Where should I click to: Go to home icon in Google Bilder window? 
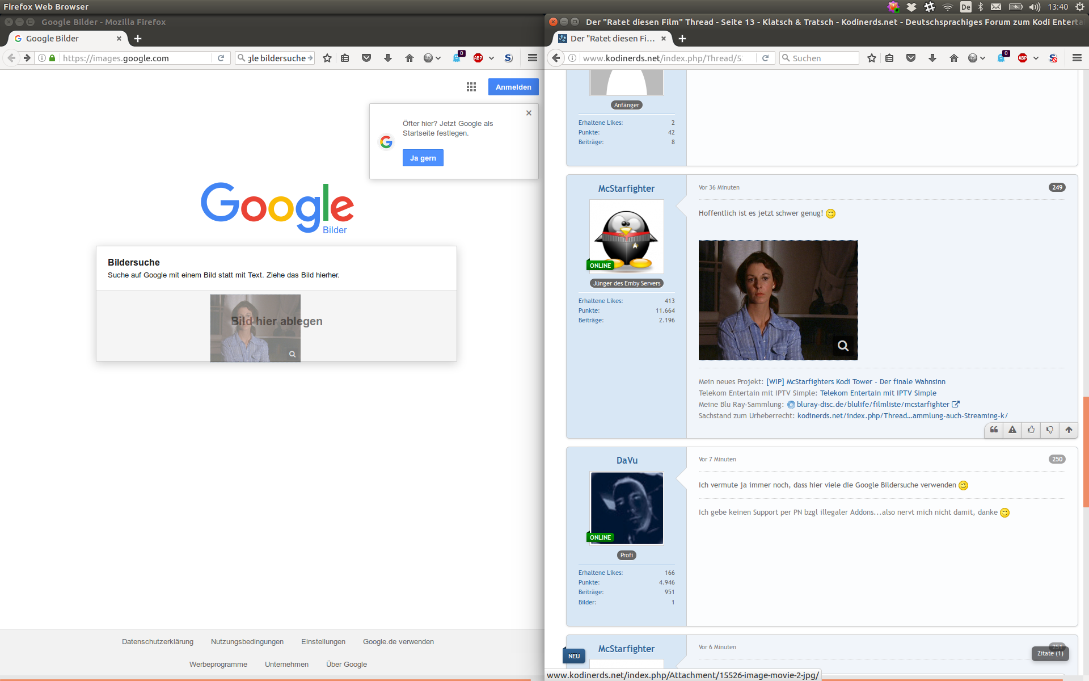tap(410, 58)
